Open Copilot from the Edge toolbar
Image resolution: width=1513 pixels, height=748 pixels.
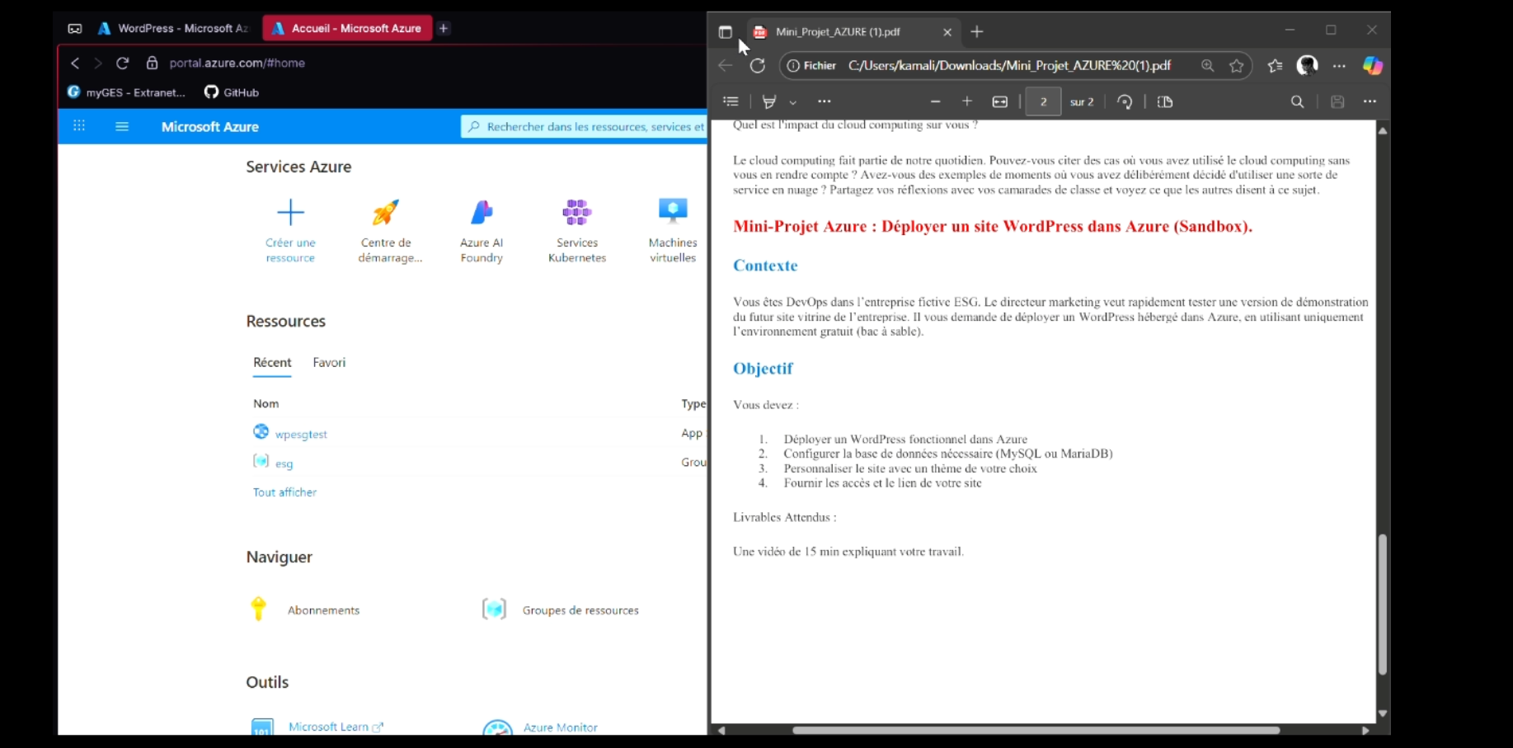(1372, 66)
